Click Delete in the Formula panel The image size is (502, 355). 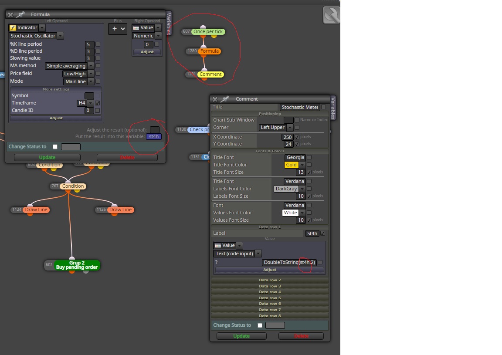127,157
